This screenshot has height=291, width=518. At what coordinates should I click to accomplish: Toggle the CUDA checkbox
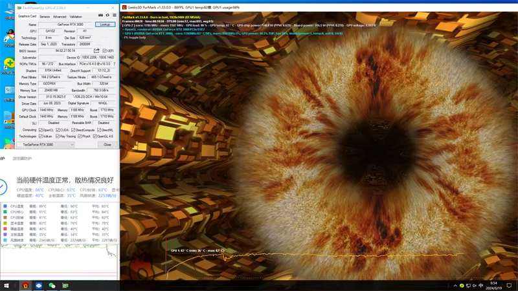[x=58, y=130]
